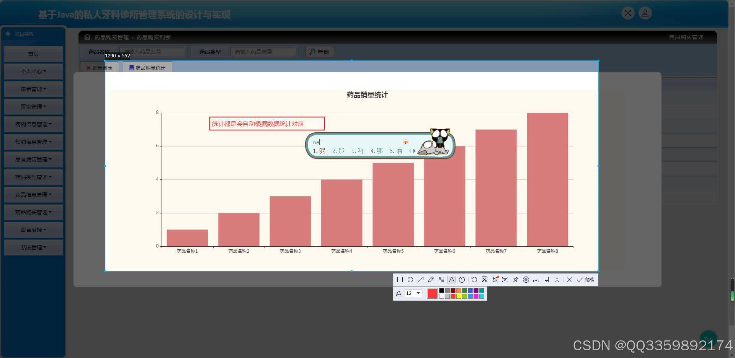
Task: Expand the 患者管理 sidebar menu
Action: pos(33,89)
